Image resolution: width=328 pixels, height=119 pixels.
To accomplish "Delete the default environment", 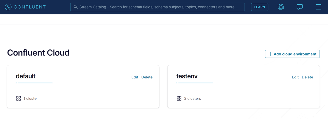I will [x=147, y=77].
